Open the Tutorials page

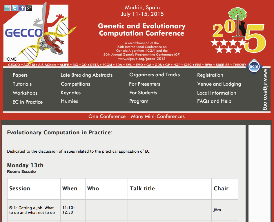[22, 84]
